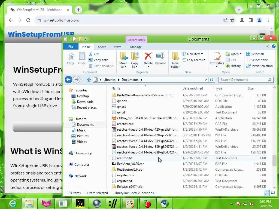This screenshot has width=279, height=209.
Task: Go Up one folder level
Action: tap(89, 80)
